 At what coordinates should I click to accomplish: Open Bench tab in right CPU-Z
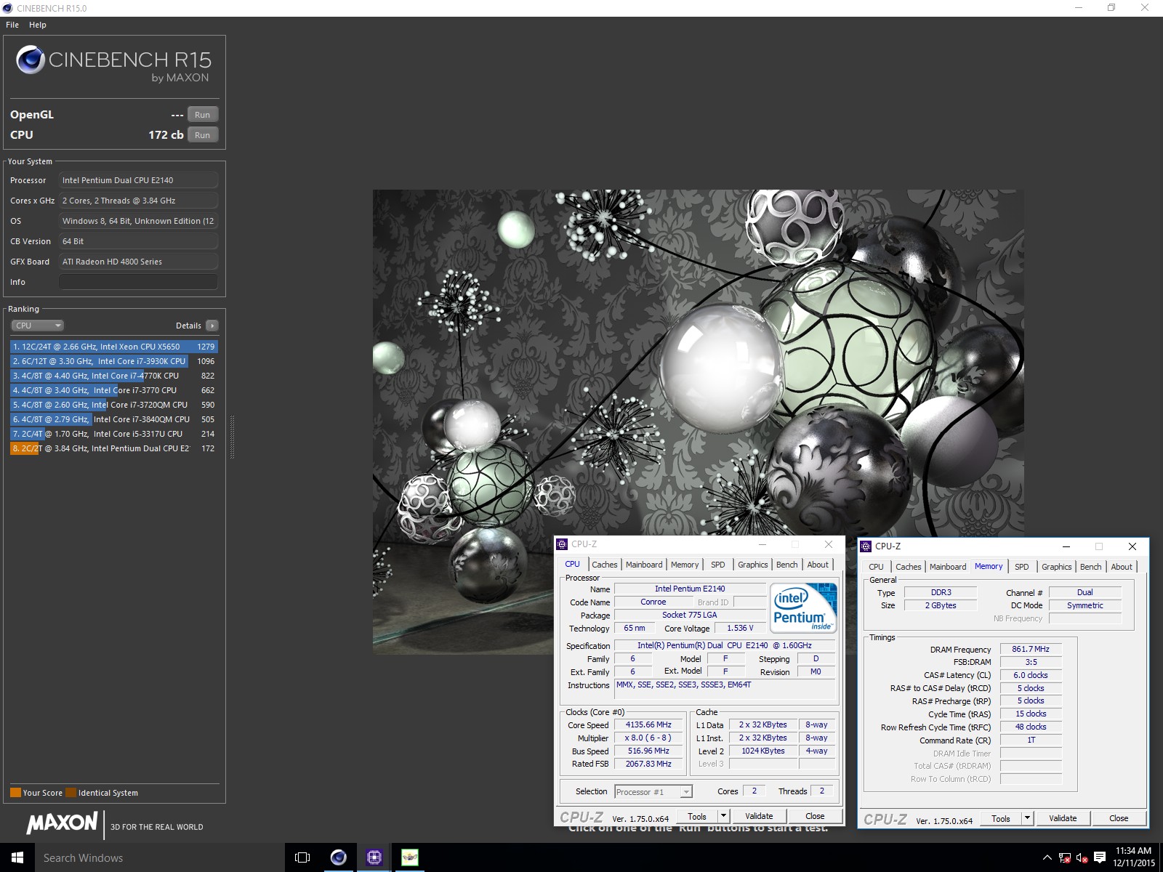pos(1091,567)
